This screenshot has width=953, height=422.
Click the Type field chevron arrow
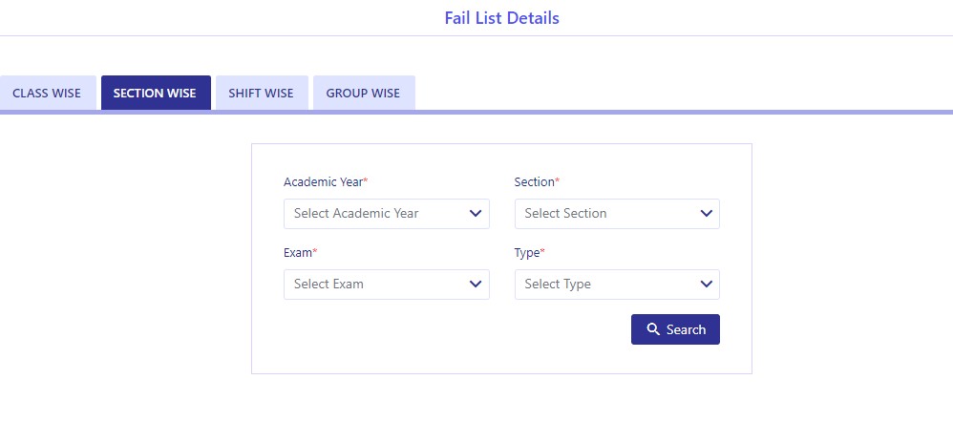[x=706, y=285]
